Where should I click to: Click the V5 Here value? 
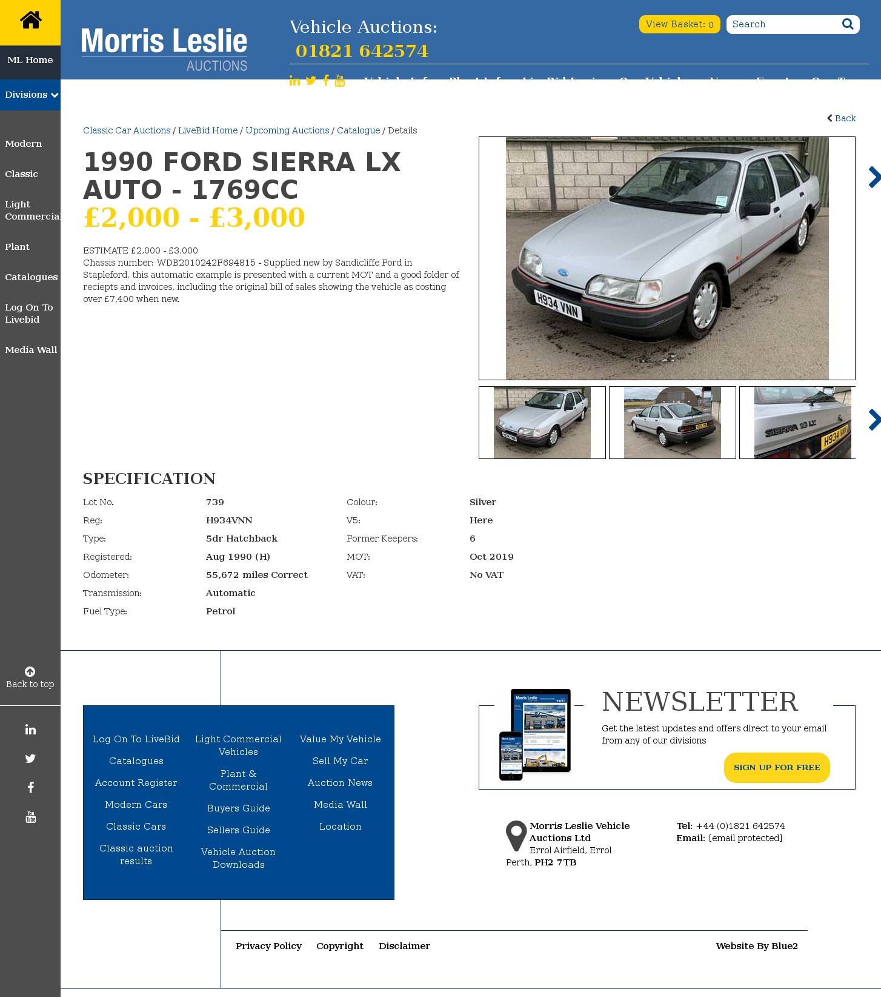481,520
